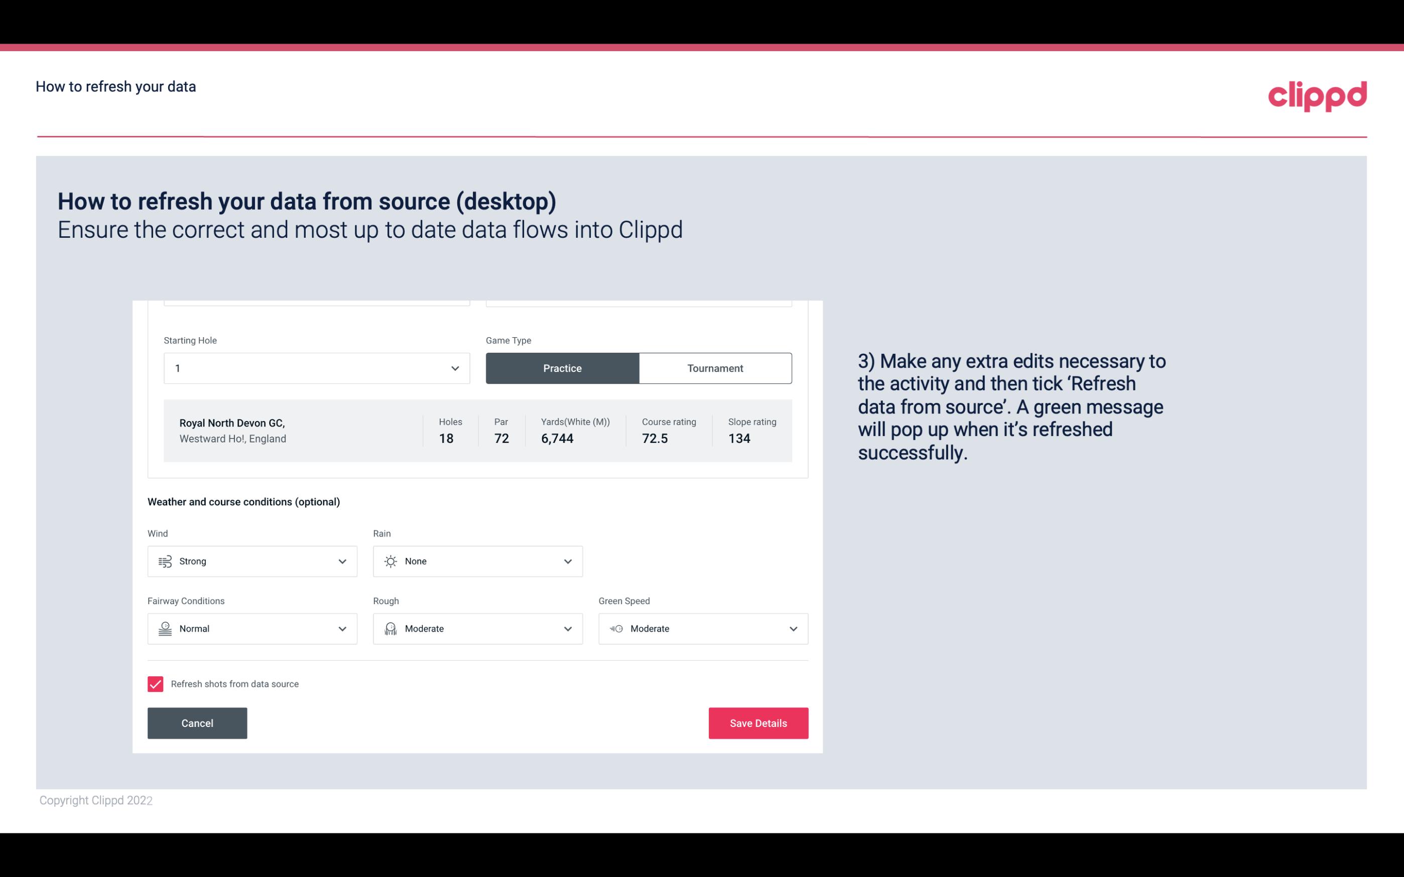Click the Practice game type toggle icon
Screen dimensions: 1404x877
(x=562, y=368)
